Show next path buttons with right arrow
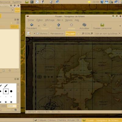122x122 pixels. point(78,34)
